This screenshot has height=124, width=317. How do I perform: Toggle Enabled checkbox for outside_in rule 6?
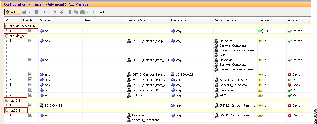(30, 90)
